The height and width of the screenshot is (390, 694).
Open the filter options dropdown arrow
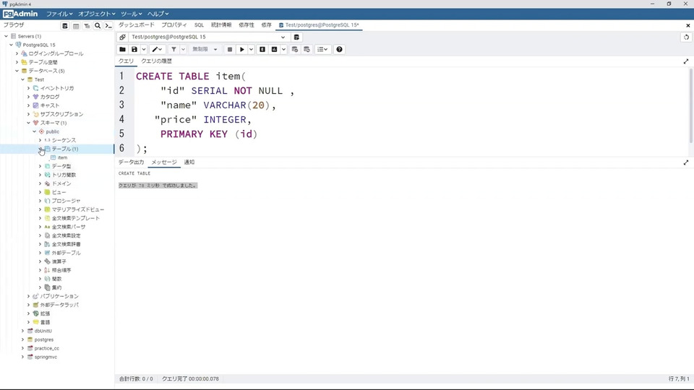click(x=183, y=50)
